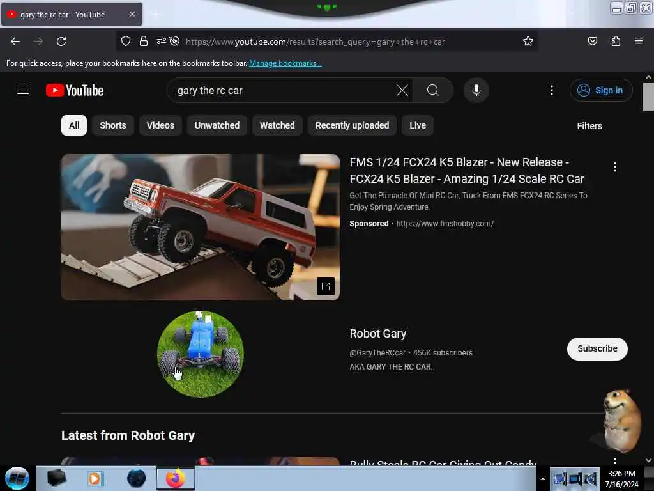
Task: Select the Watched filter chip
Action: coord(277,125)
